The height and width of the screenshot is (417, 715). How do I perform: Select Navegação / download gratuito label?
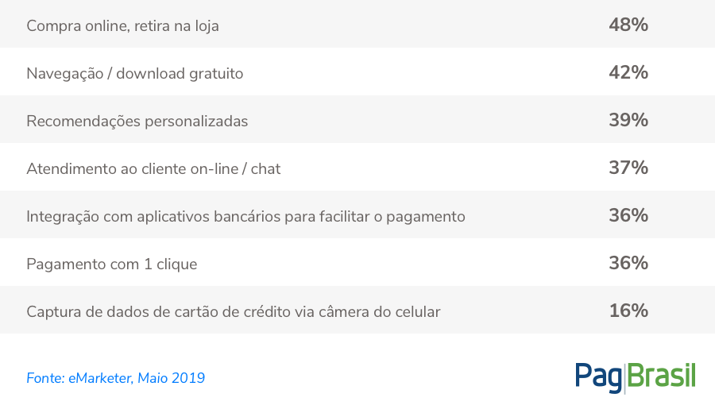135,73
